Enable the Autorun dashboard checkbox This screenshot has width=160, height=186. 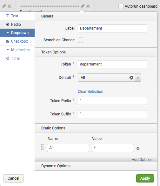point(121,6)
